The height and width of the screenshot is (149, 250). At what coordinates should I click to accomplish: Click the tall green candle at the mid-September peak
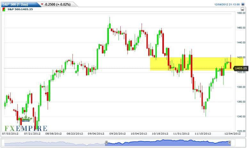pyautogui.click(x=108, y=36)
